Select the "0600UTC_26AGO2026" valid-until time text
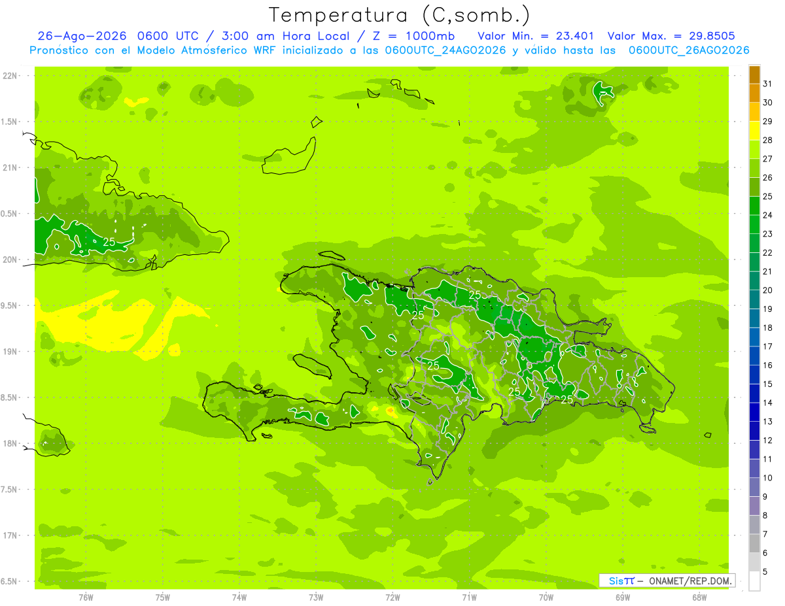Image resolution: width=785 pixels, height=606 pixels. (x=689, y=50)
